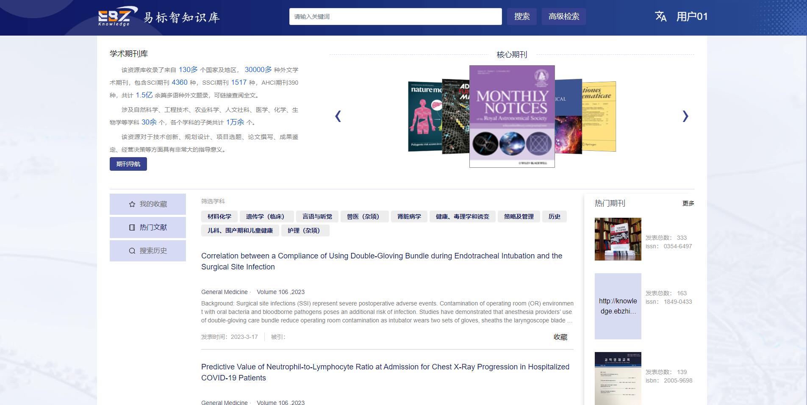
Task: Show next journal in carousel
Action: click(685, 116)
